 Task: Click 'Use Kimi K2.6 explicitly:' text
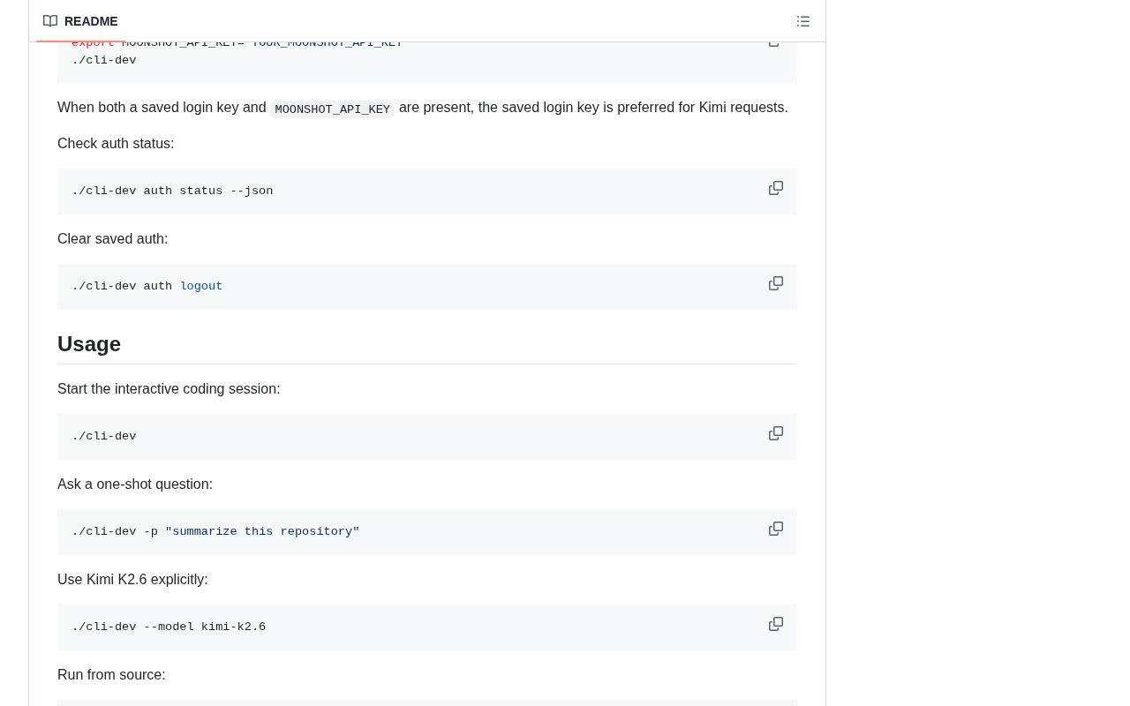[132, 579]
